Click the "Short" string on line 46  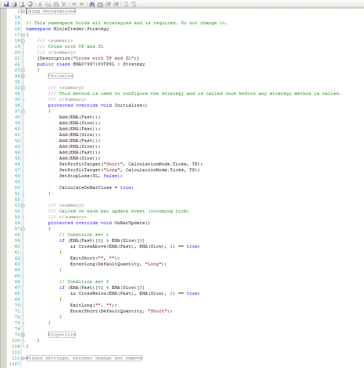point(113,164)
